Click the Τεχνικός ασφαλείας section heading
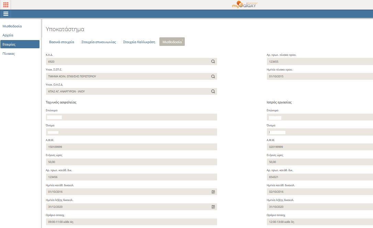Image resolution: width=373 pixels, height=228 pixels. click(x=61, y=102)
